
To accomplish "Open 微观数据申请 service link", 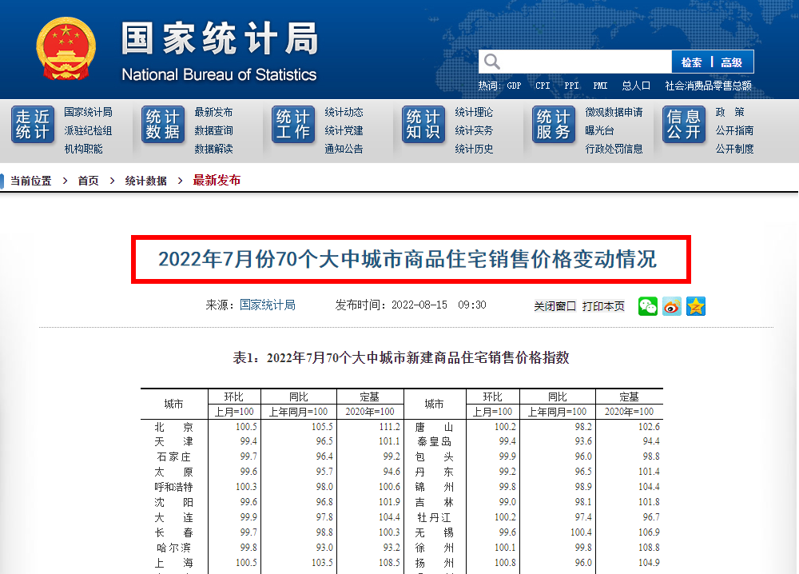I will [x=614, y=112].
